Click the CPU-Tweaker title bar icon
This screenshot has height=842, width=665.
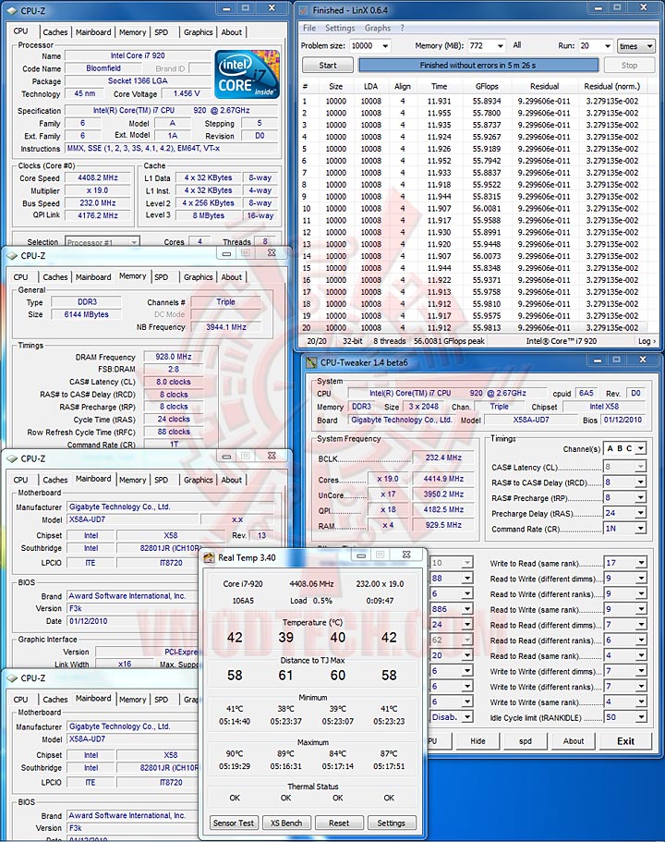click(310, 362)
